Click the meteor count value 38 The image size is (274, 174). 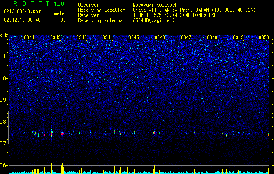[63, 20]
